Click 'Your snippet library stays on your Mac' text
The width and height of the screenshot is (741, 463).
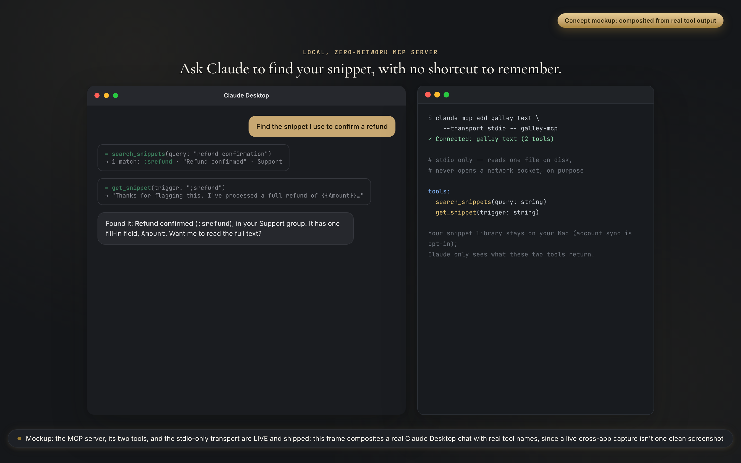530,238
